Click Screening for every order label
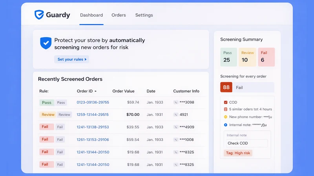Viewport: 314px width, 176px height. coord(243,76)
